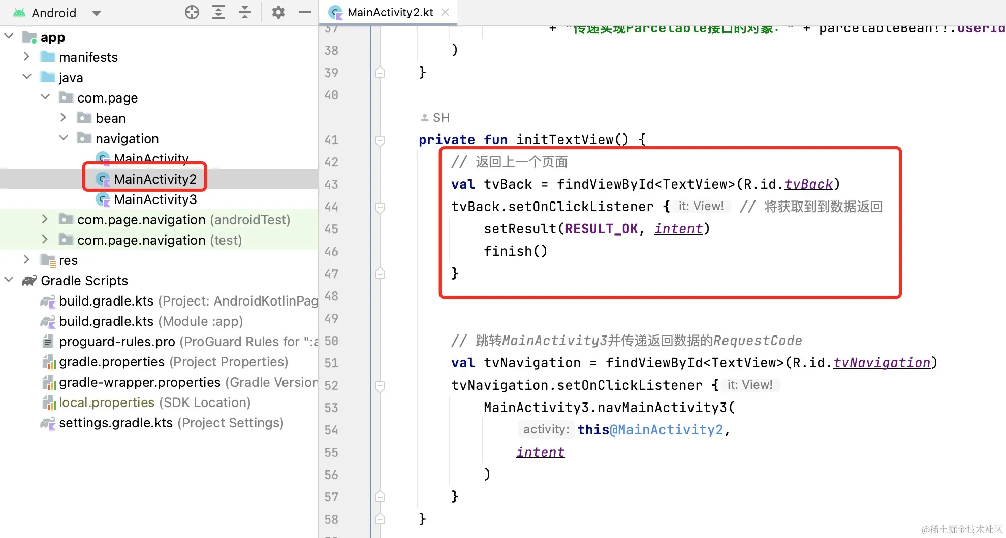
Task: Toggle fold marker at tvBack.setOnClickListener line
Action: click(380, 207)
